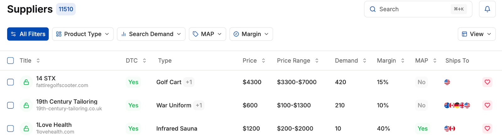Open the fattiregolfscooter.com supplier link
This screenshot has height=136, width=502.
click(x=62, y=85)
